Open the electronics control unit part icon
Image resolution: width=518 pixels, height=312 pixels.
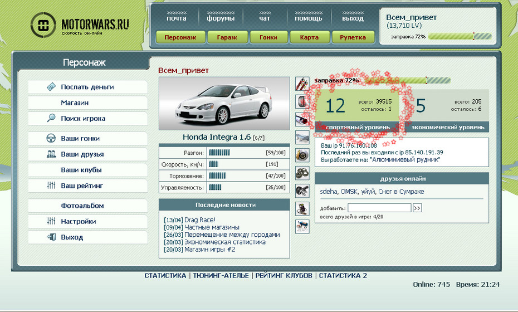[x=302, y=209]
